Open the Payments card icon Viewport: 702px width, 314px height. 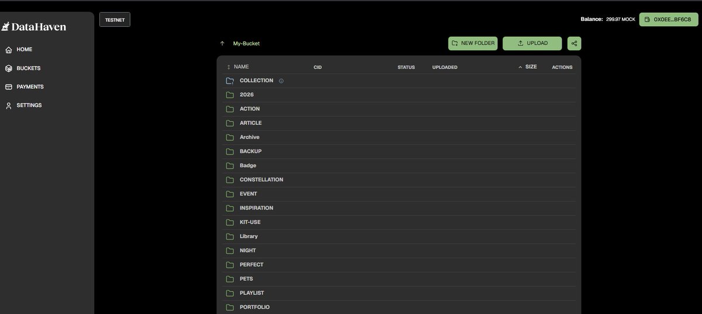[8, 87]
